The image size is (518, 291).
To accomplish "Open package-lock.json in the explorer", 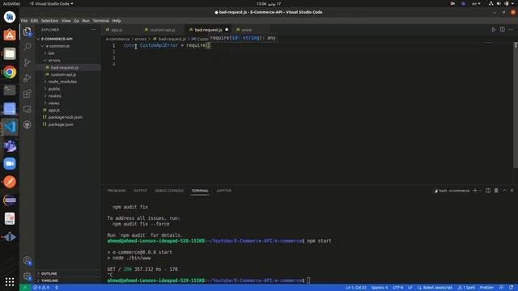I will [x=65, y=117].
